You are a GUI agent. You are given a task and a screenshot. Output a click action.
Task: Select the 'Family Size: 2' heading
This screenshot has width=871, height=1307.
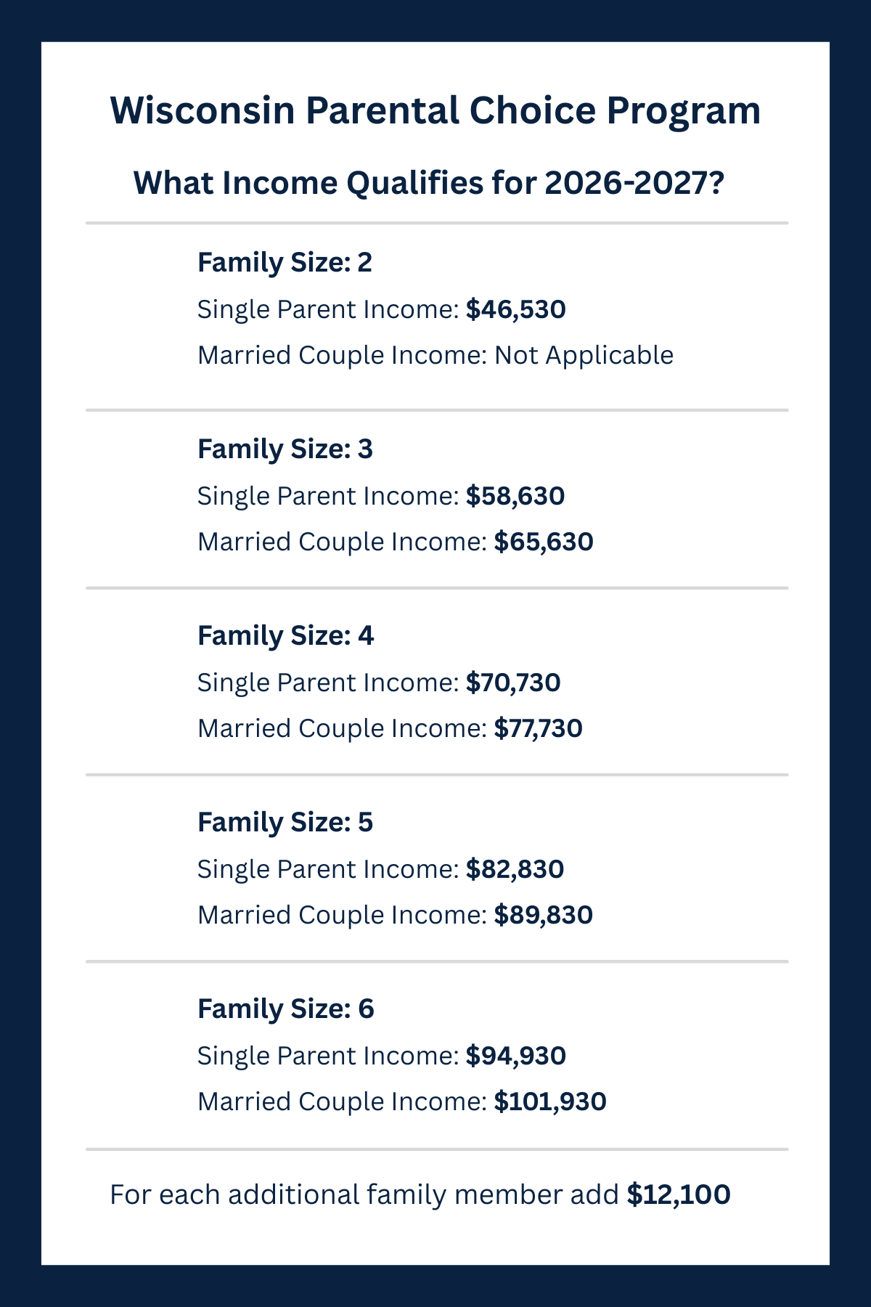285,263
